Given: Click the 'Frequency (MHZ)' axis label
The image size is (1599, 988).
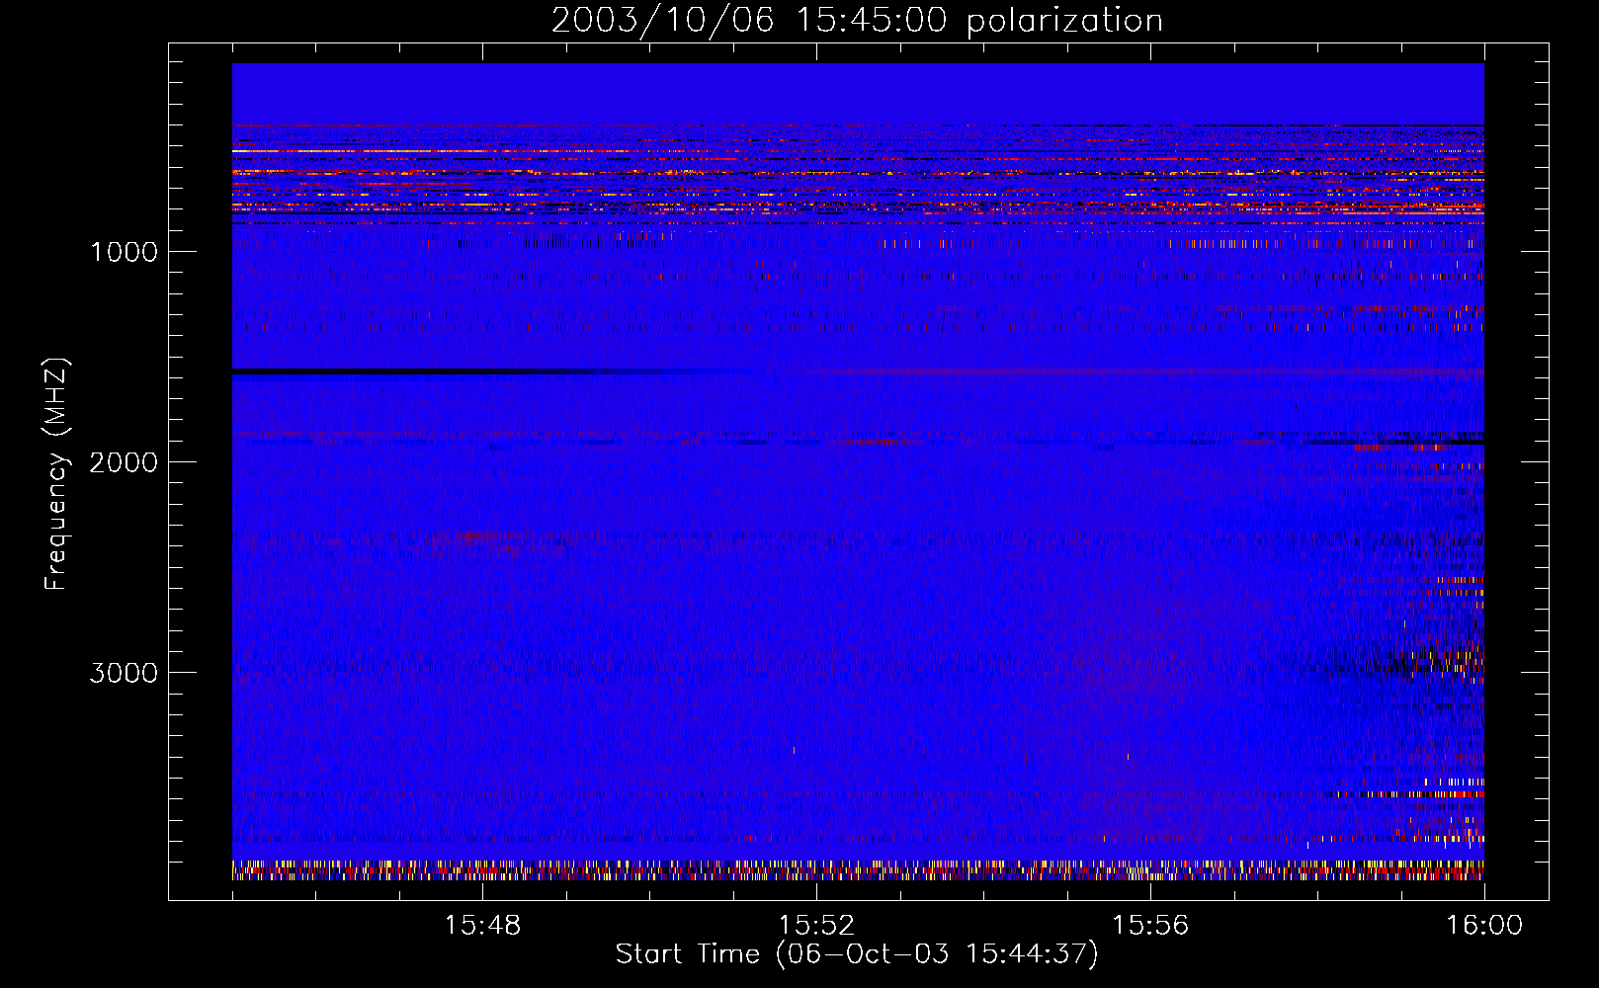Looking at the screenshot, I should pos(56,474).
